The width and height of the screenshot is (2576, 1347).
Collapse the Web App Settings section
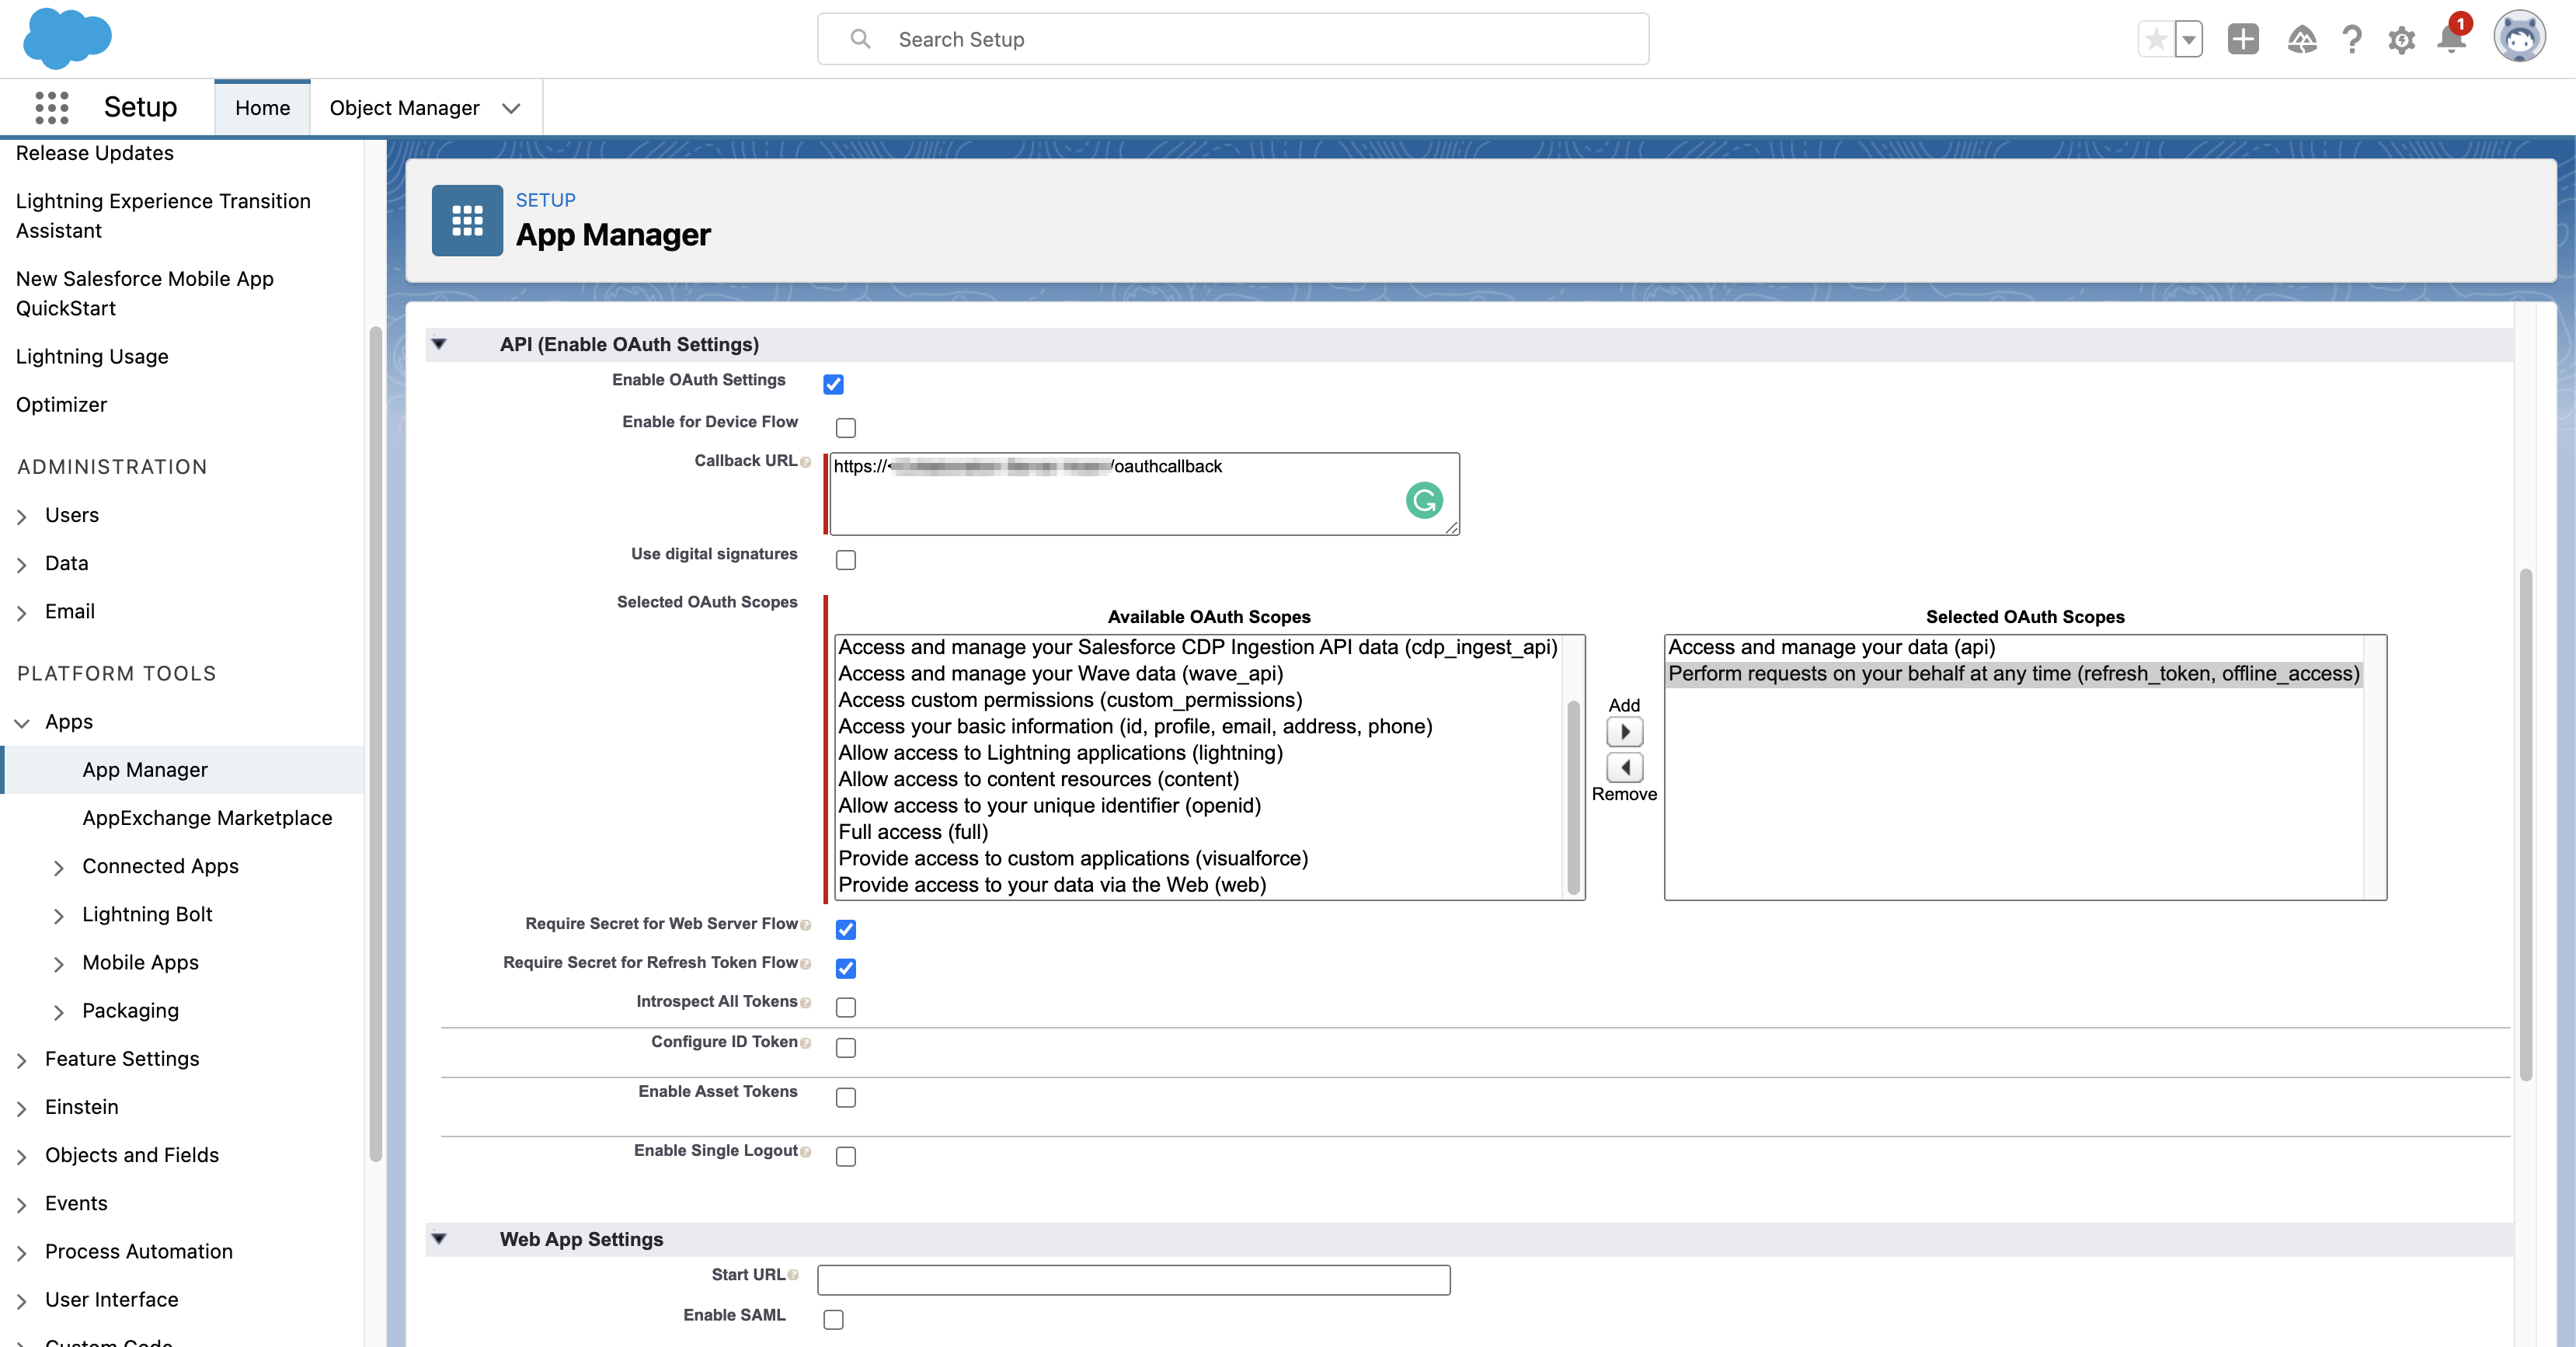pos(439,1239)
